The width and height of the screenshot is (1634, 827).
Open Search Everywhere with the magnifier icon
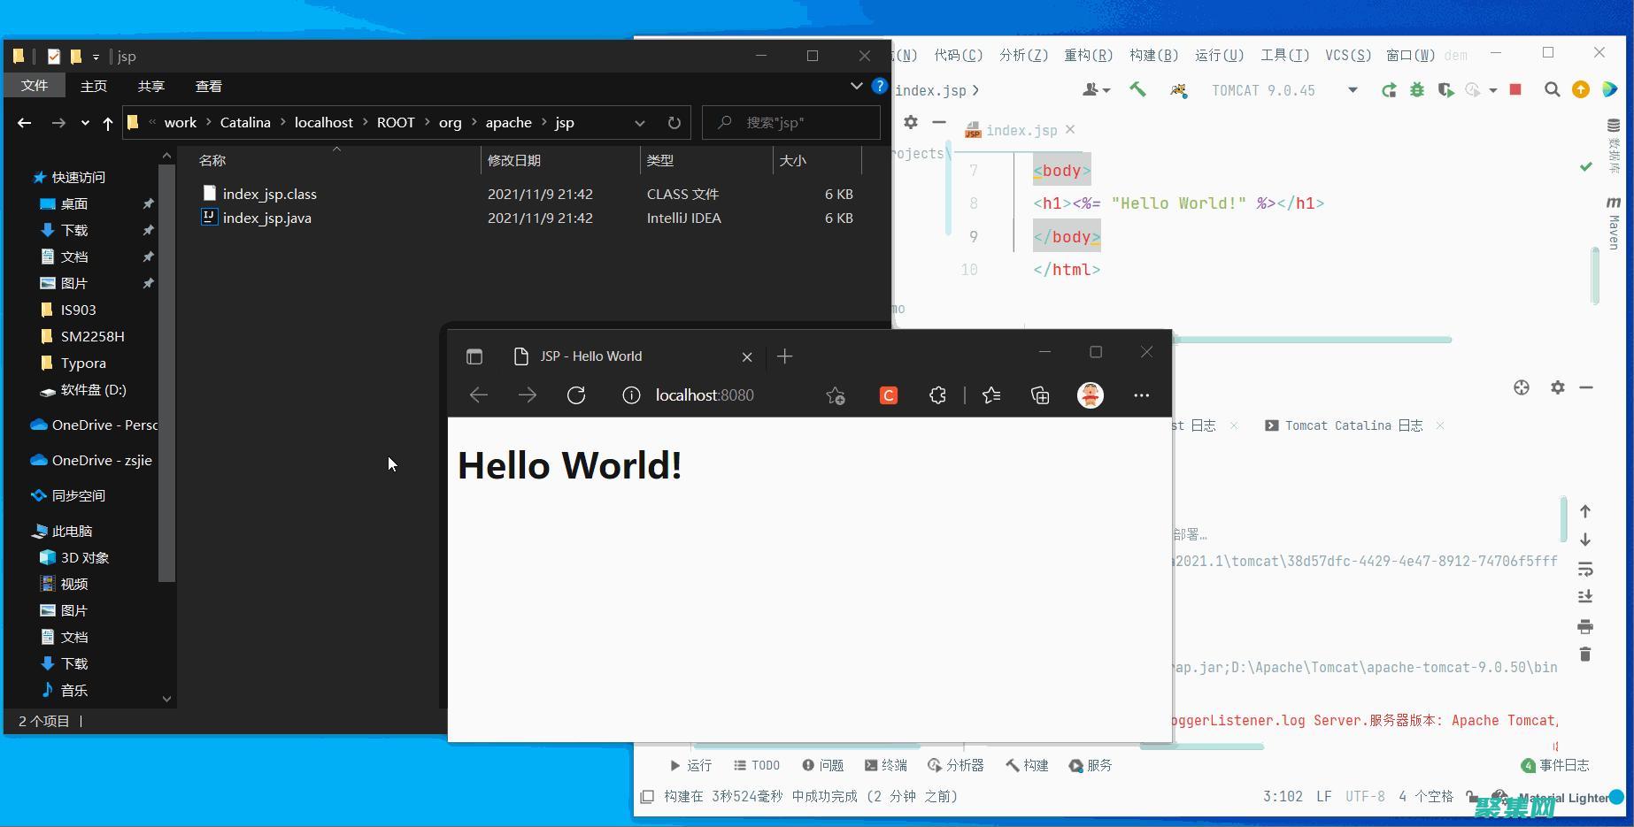point(1553,89)
